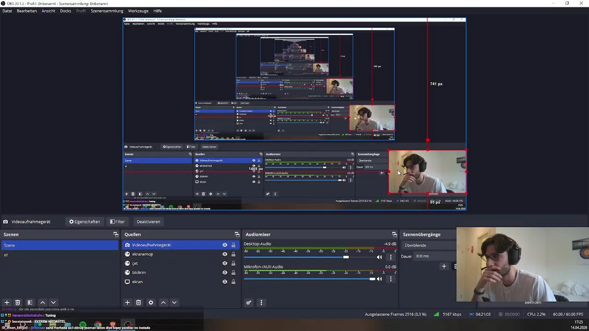Add a scene transition with the plus icon

(444, 266)
